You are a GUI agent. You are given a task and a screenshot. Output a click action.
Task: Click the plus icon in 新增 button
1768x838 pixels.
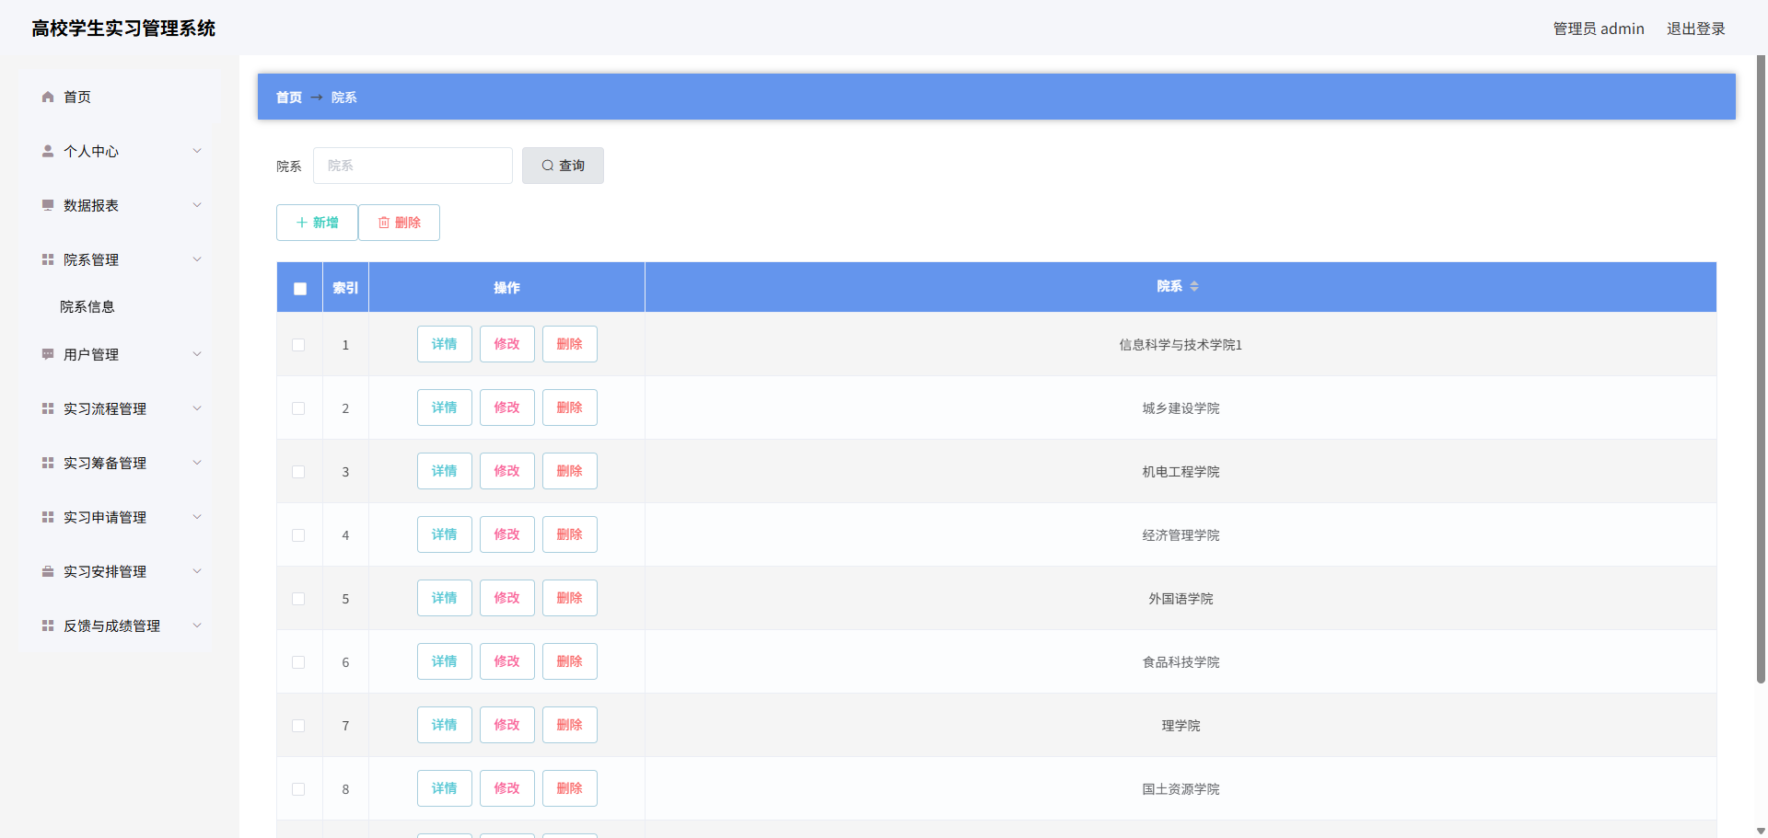click(x=301, y=223)
